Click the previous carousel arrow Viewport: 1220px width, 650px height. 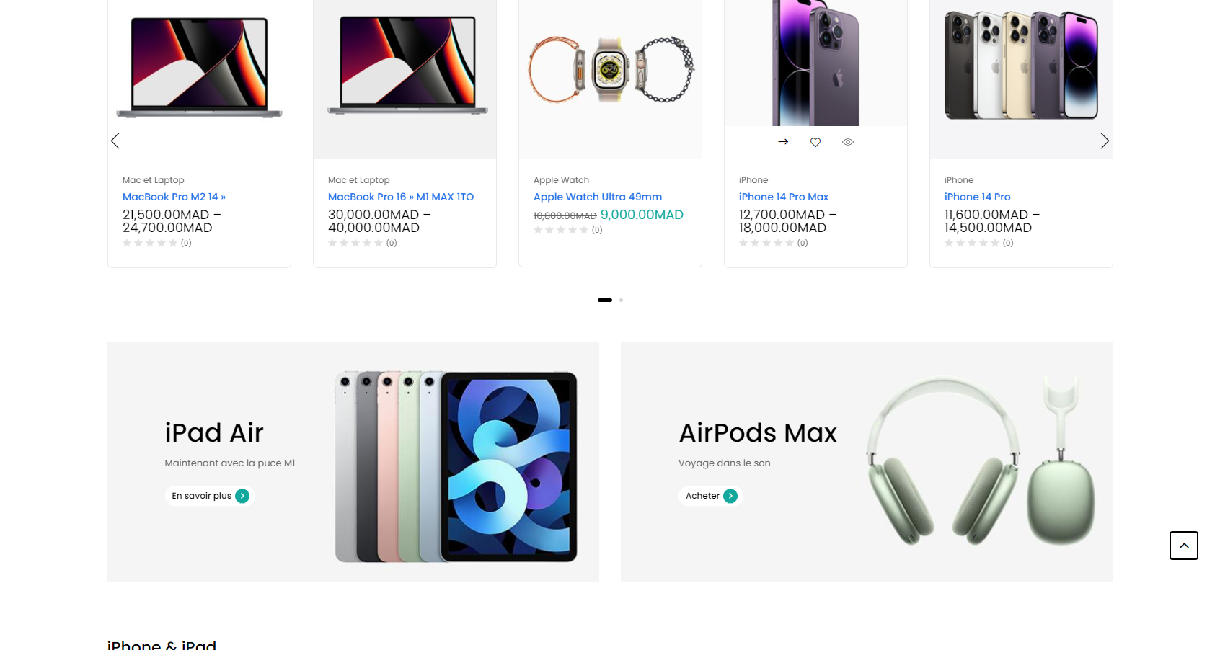tap(115, 141)
